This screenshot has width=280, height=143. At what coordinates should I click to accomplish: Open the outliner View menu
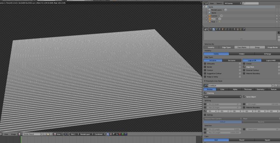click(x=212, y=3)
